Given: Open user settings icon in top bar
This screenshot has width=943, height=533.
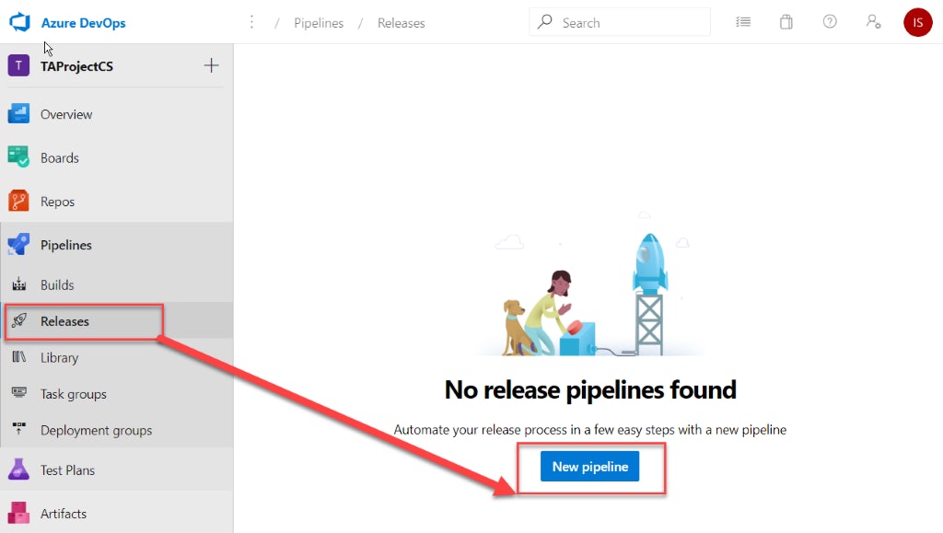Looking at the screenshot, I should [x=873, y=21].
